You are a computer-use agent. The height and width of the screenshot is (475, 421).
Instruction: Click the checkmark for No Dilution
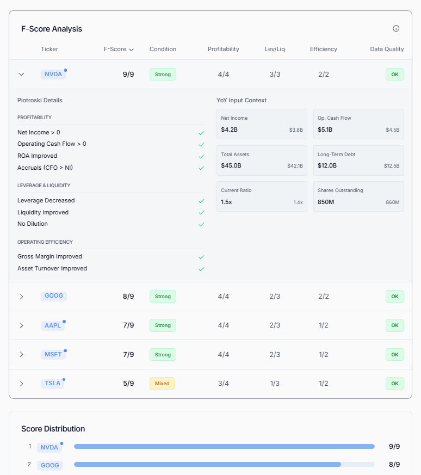201,225
